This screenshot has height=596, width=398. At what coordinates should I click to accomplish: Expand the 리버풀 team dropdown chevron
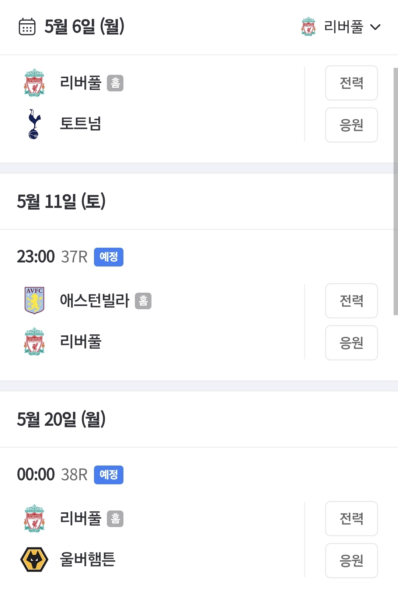pos(375,27)
